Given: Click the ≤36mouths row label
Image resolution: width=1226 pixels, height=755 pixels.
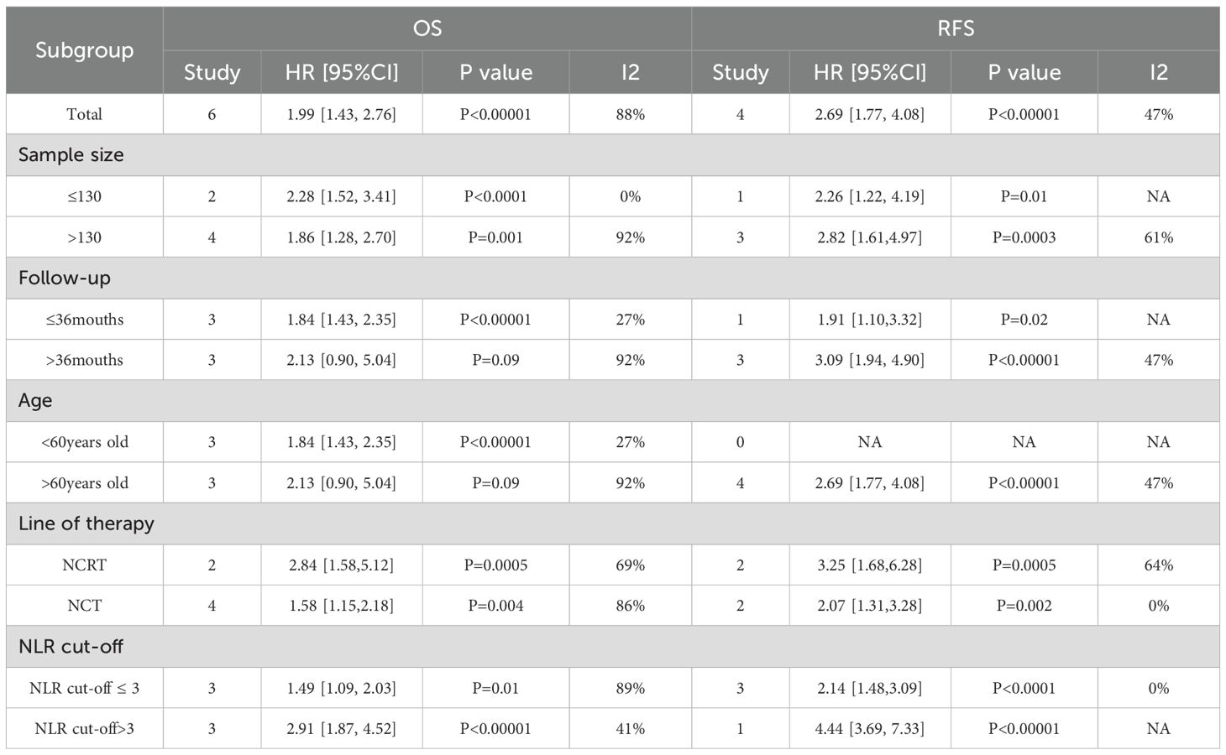Looking at the screenshot, I should (x=84, y=320).
